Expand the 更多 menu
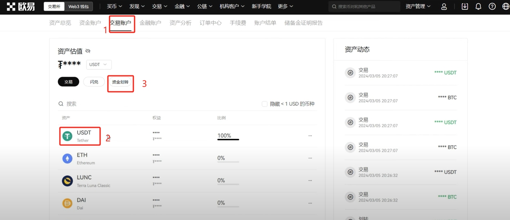The height and width of the screenshot is (220, 510). [286, 7]
